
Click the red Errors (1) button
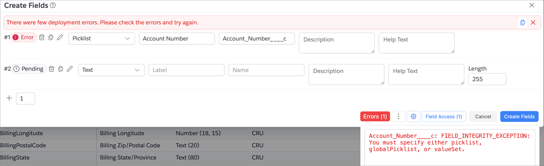pos(375,117)
